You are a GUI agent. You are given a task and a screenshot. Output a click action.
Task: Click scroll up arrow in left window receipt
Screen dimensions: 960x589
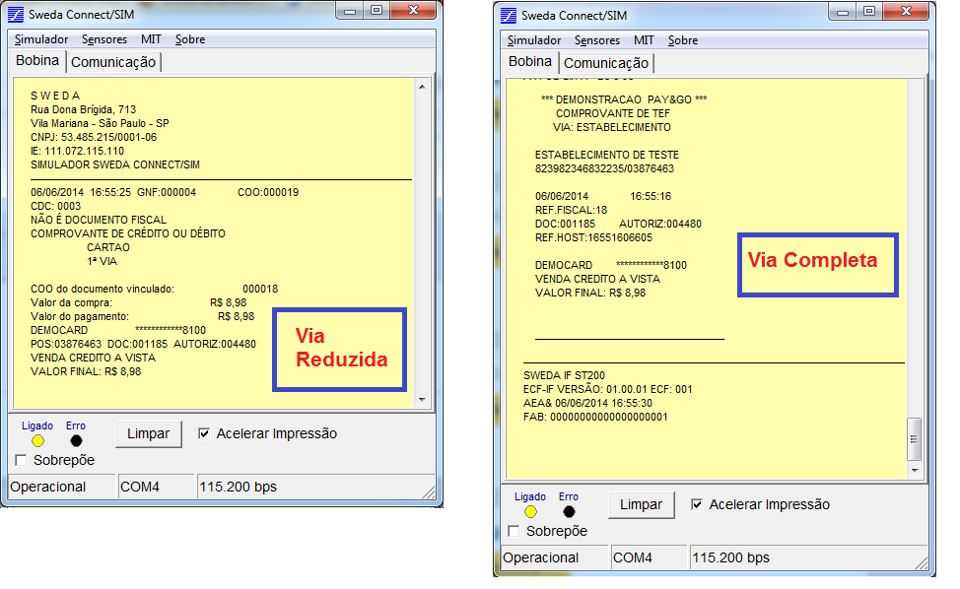coord(422,87)
